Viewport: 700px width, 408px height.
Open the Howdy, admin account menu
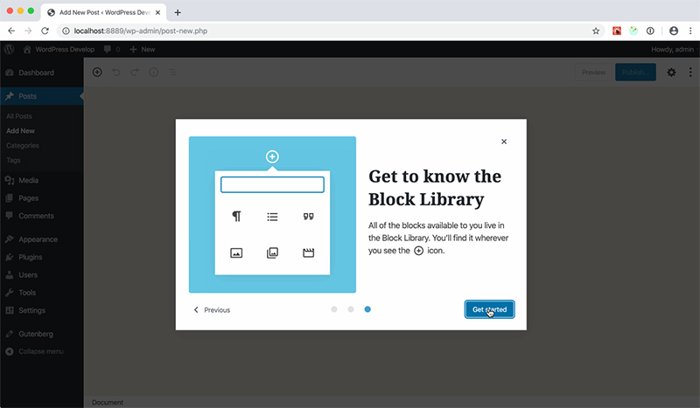pyautogui.click(x=672, y=50)
